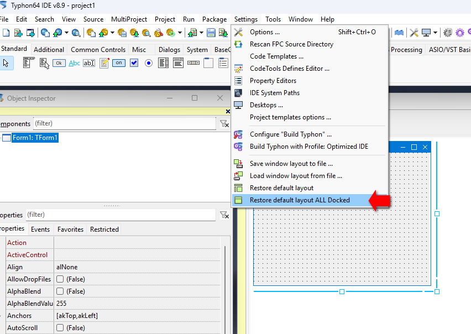
Task: Open the Tools menu
Action: click(x=273, y=19)
